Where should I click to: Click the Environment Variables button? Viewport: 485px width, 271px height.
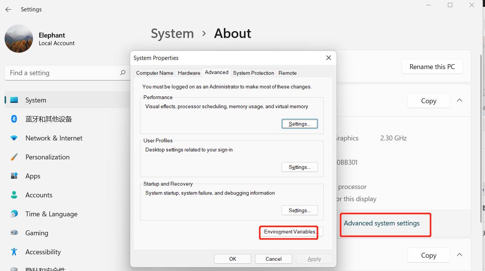291,232
